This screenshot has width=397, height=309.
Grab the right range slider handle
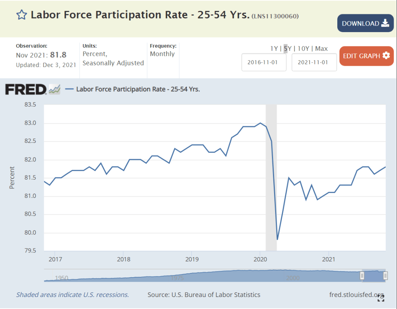[x=385, y=275]
